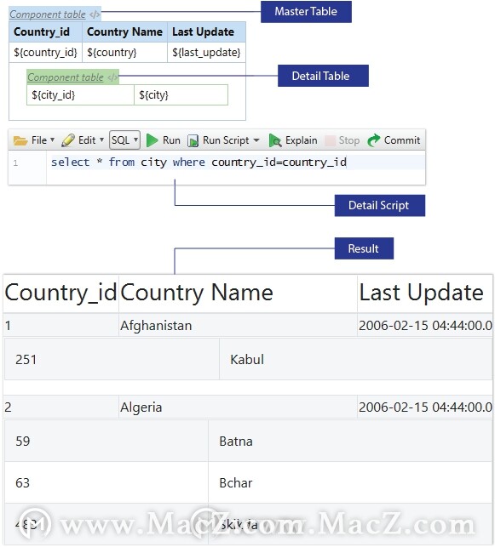Expand the File dropdown arrow
The image size is (495, 547).
tap(53, 140)
